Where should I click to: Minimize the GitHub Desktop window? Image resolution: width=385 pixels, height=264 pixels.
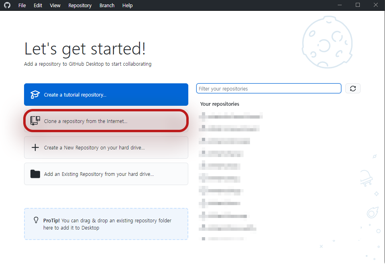(x=340, y=5)
